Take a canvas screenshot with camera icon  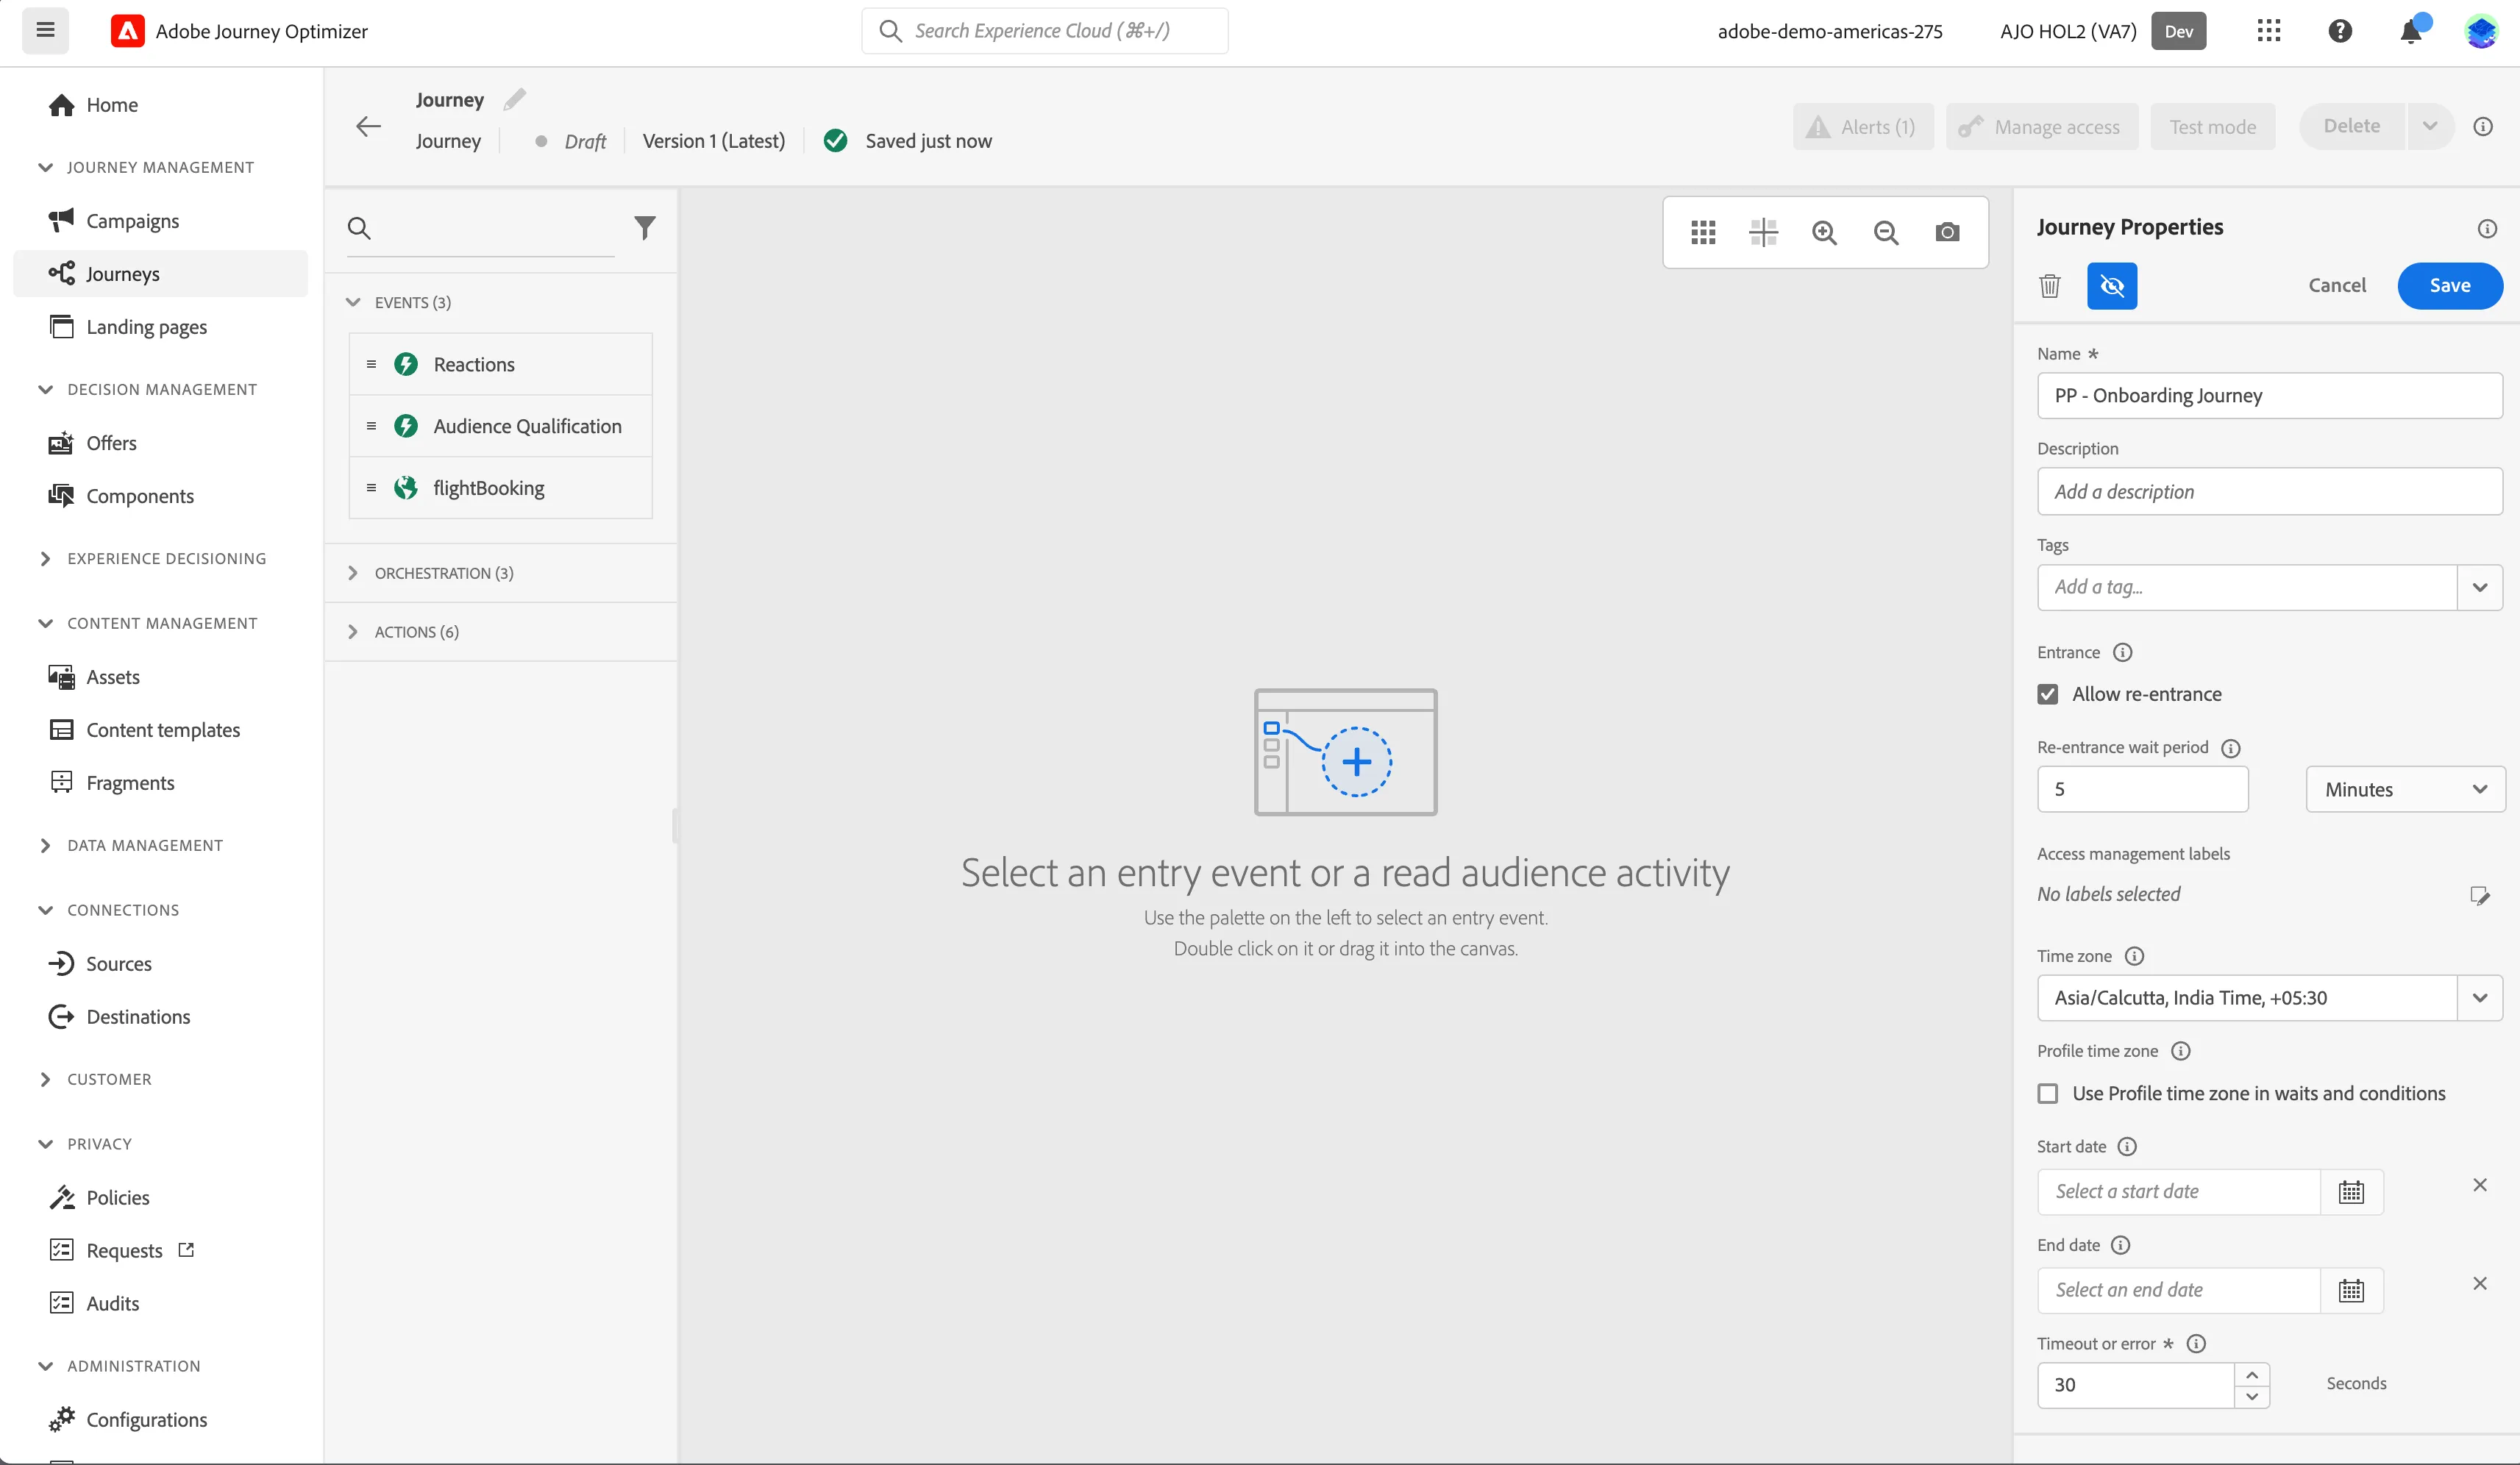click(1947, 232)
